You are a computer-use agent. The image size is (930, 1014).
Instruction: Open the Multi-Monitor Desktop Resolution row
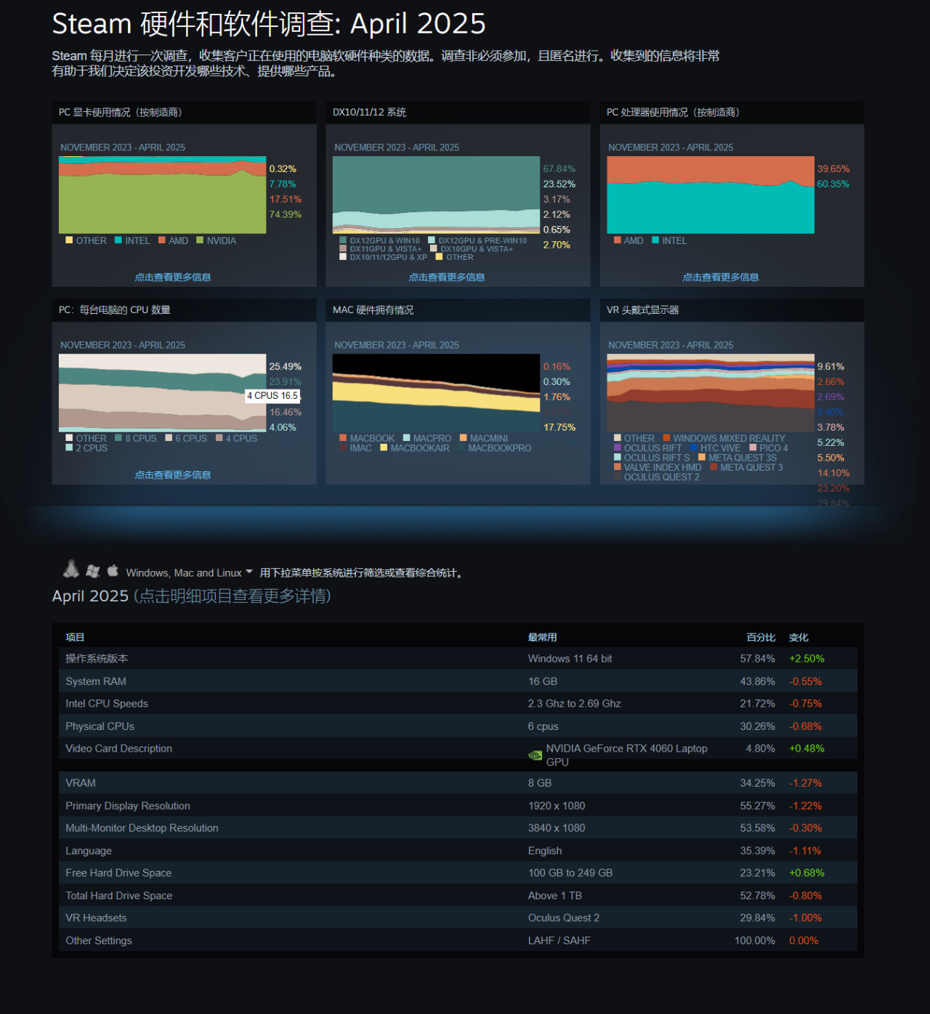[458, 827]
